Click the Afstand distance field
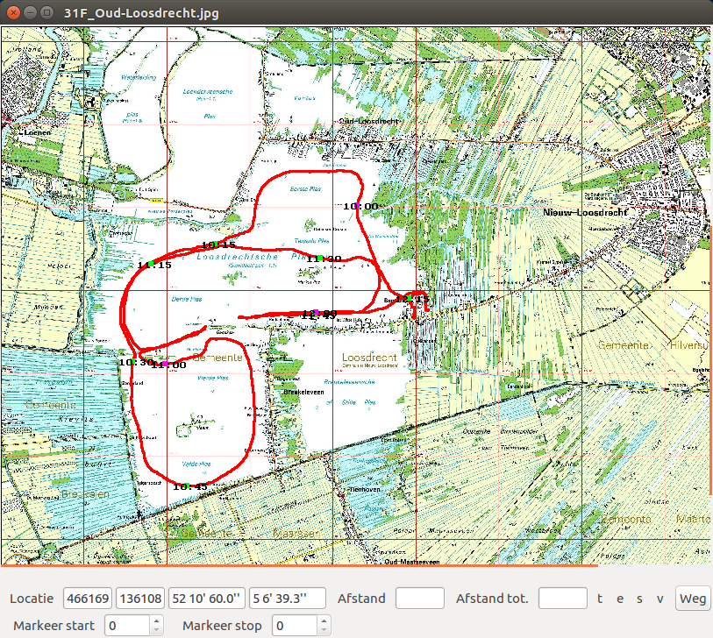 click(420, 599)
